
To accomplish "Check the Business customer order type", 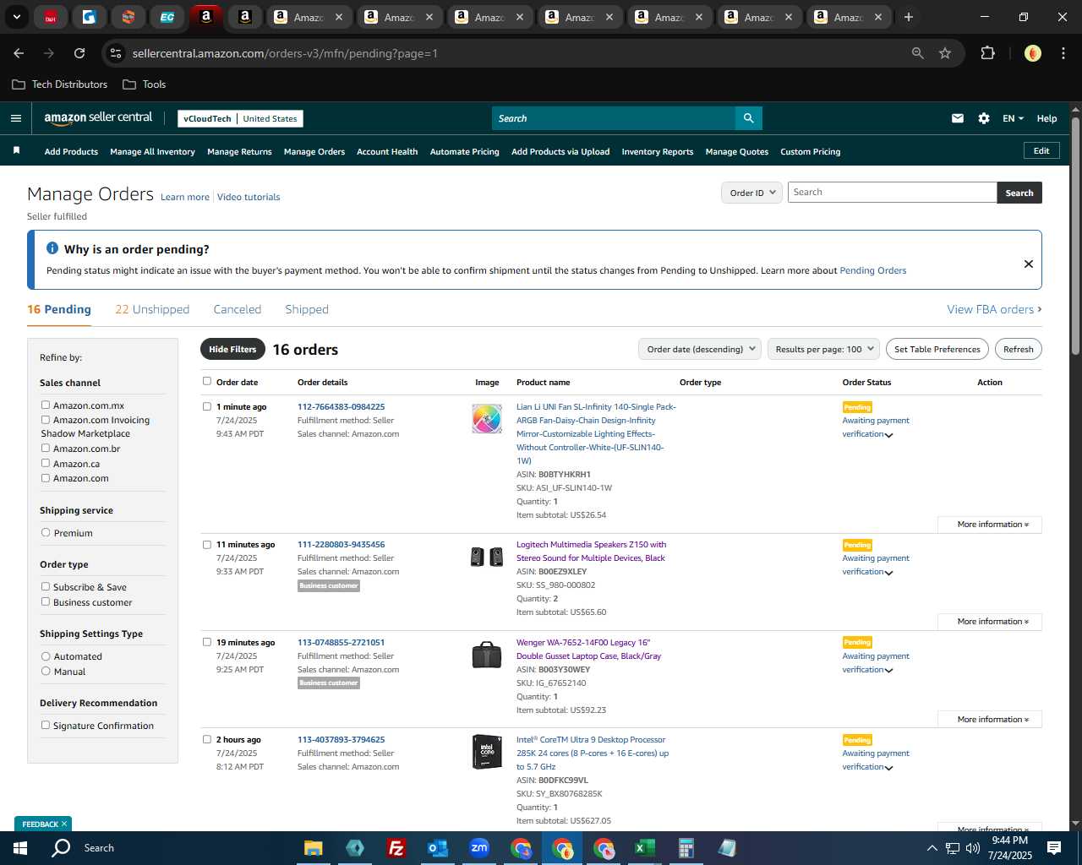I will tap(46, 602).
